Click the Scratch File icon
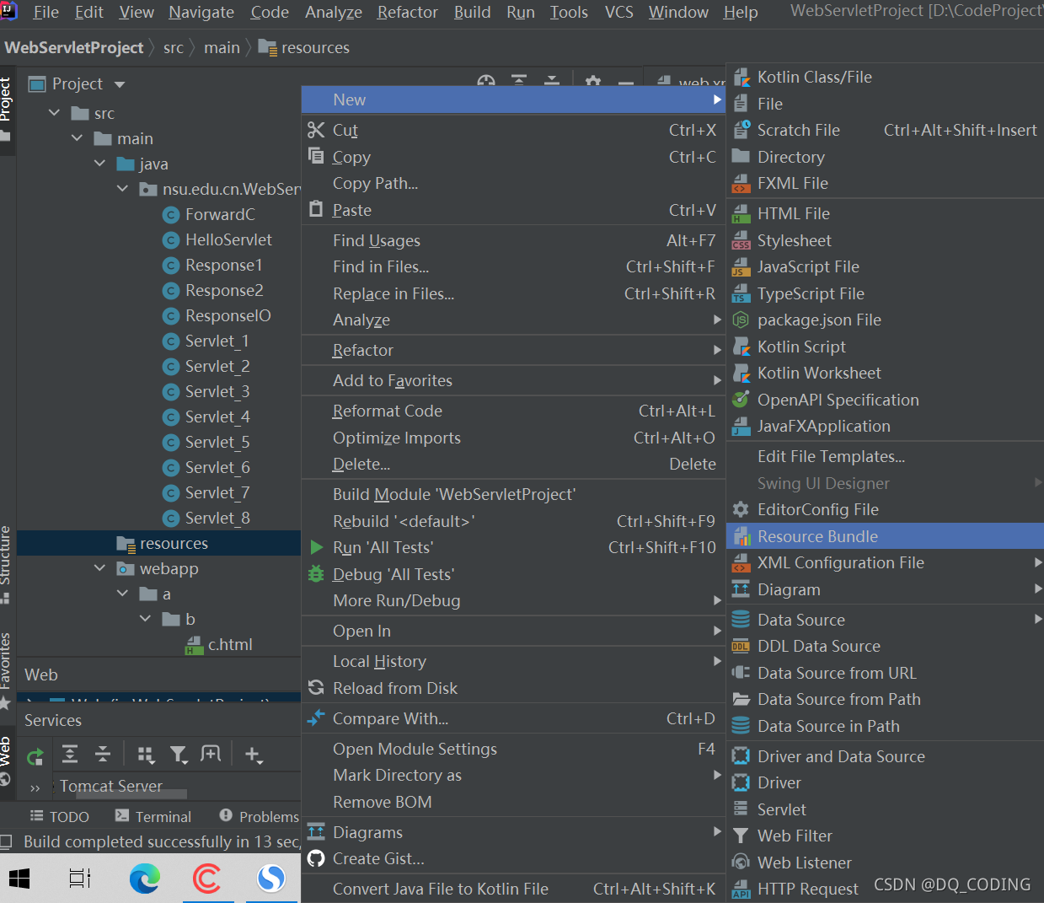The image size is (1044, 903). click(742, 130)
